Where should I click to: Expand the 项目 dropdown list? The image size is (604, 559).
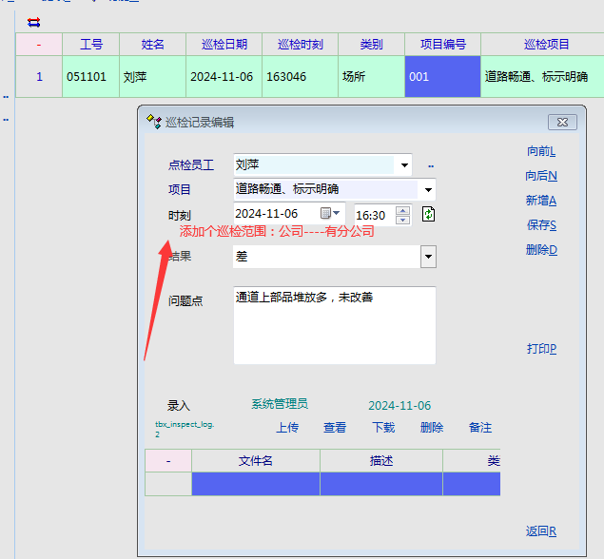(428, 189)
